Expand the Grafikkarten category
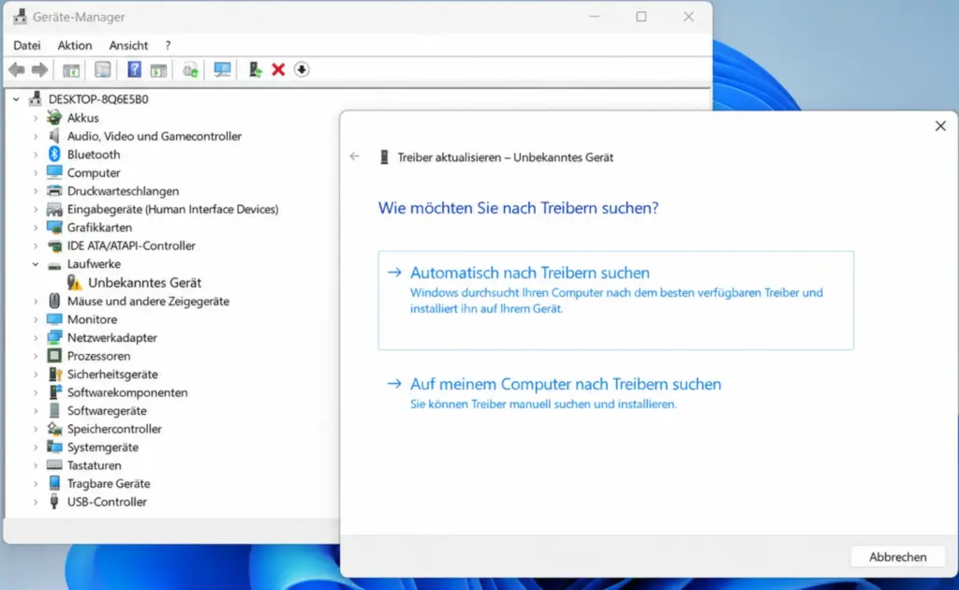Image resolution: width=959 pixels, height=590 pixels. point(36,228)
